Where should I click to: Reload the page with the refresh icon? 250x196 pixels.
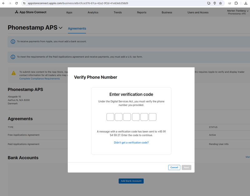[x=17, y=3]
